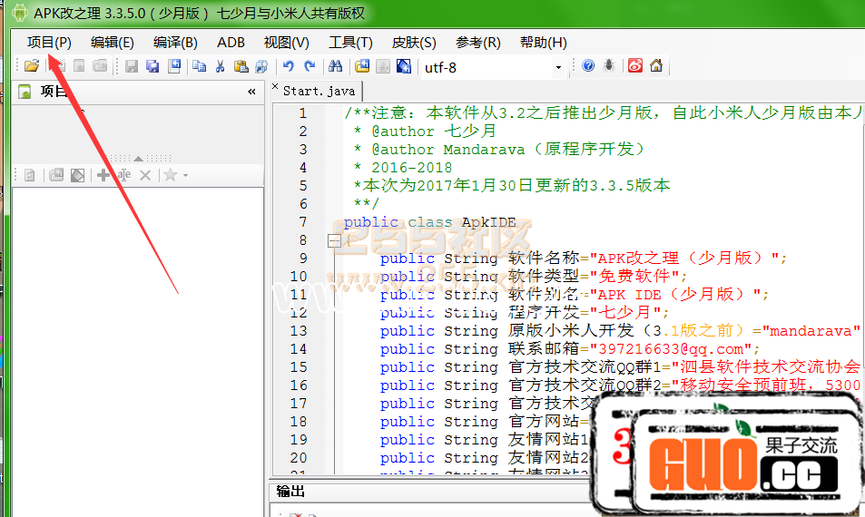Click line 2 text '@author 七少月'

click(x=434, y=132)
